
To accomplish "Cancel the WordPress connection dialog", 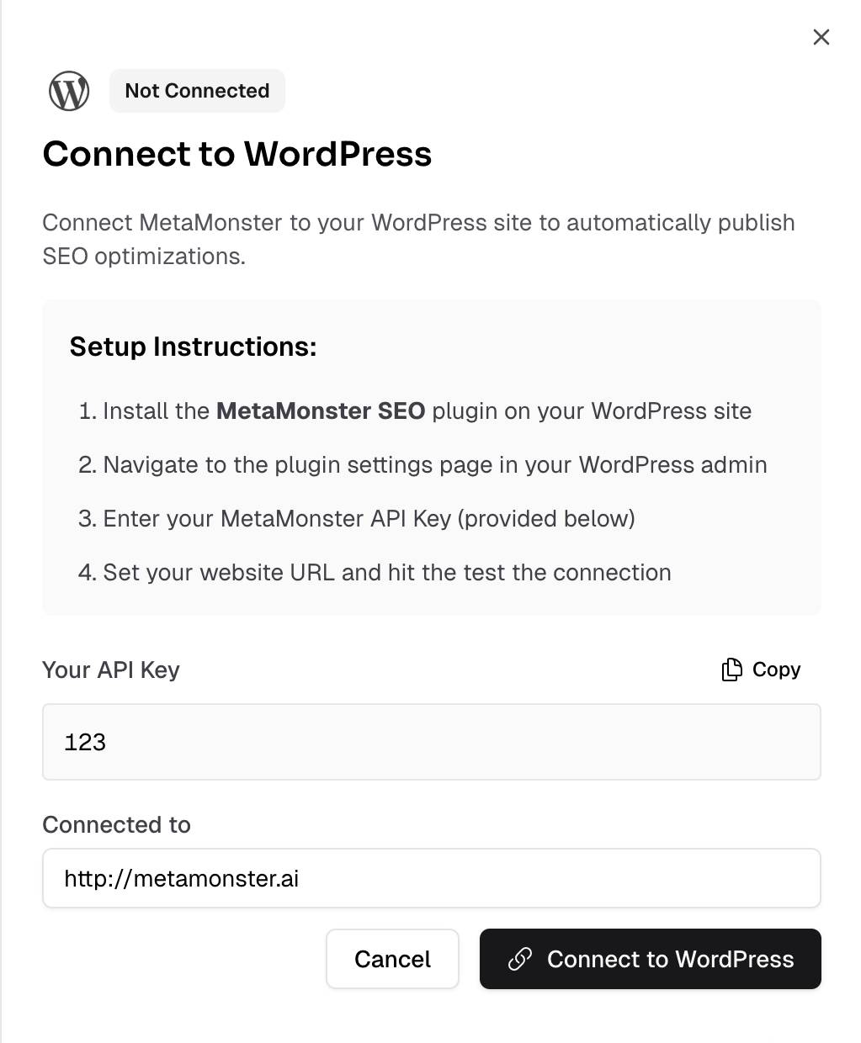I will [x=392, y=959].
